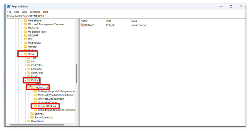
Task: Open the Favorites menu
Action: coord(35,12)
